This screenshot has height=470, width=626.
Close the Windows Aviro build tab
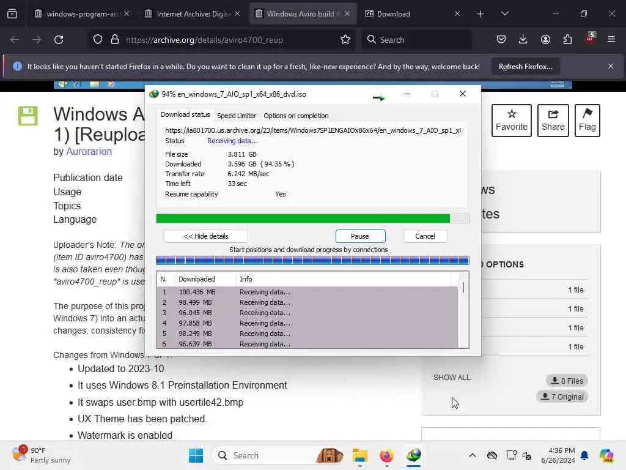[347, 13]
